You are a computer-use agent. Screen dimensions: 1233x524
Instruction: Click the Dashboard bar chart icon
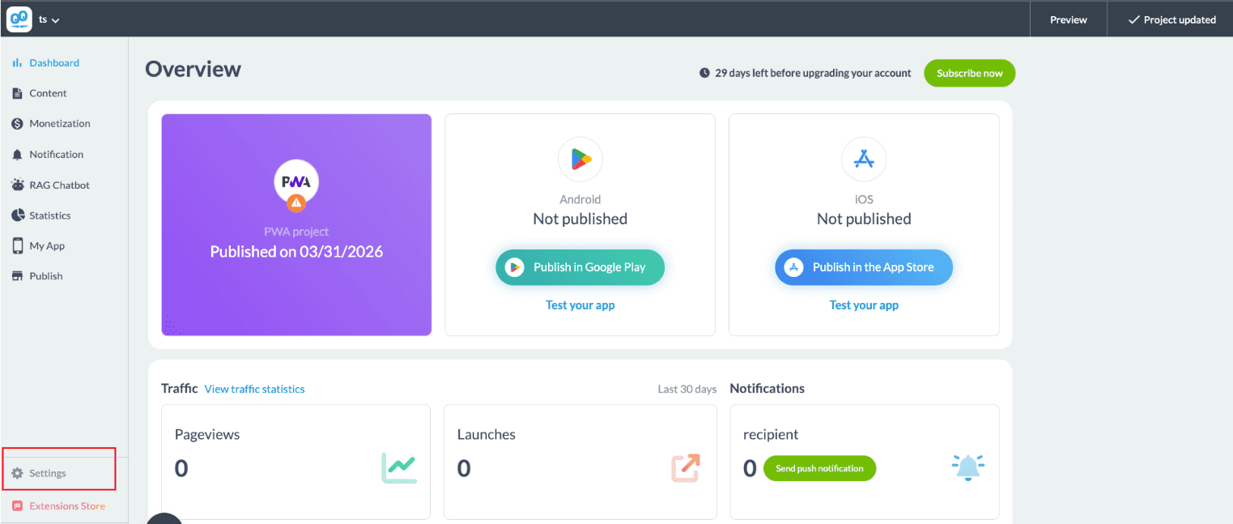pos(17,63)
